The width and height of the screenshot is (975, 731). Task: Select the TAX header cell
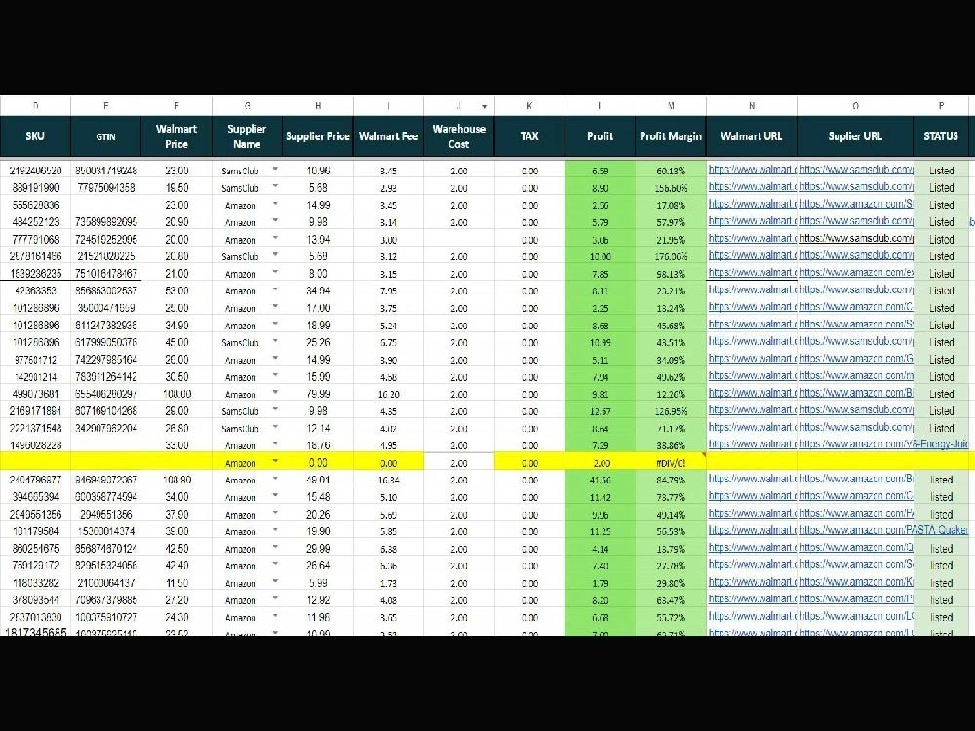529,136
